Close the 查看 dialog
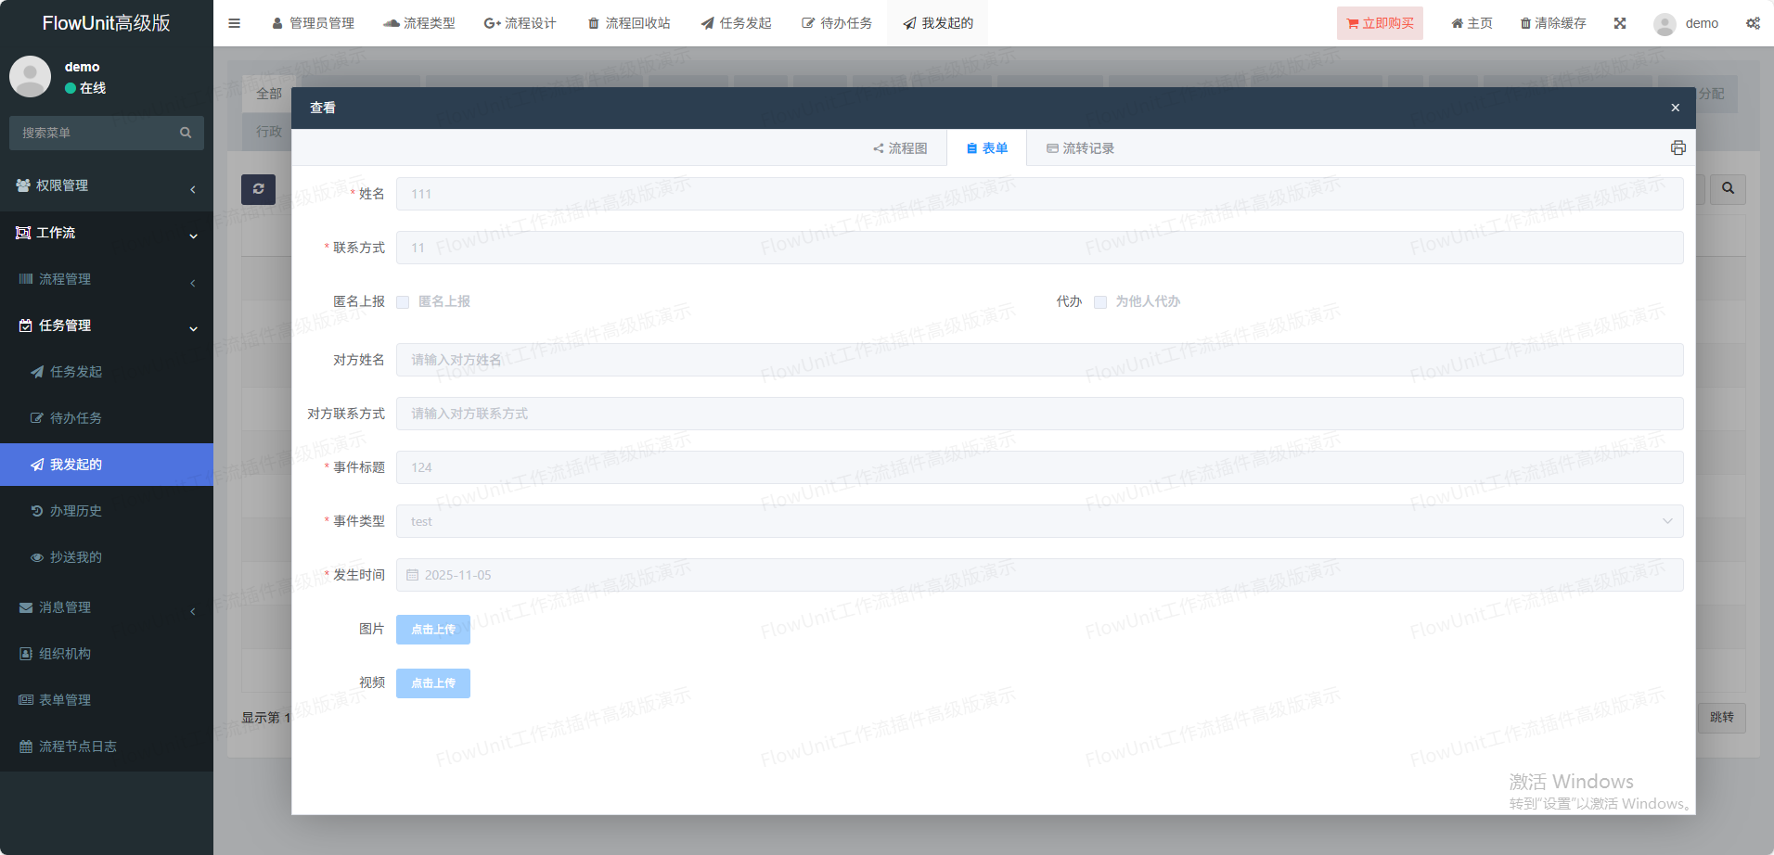1774x855 pixels. tap(1675, 108)
